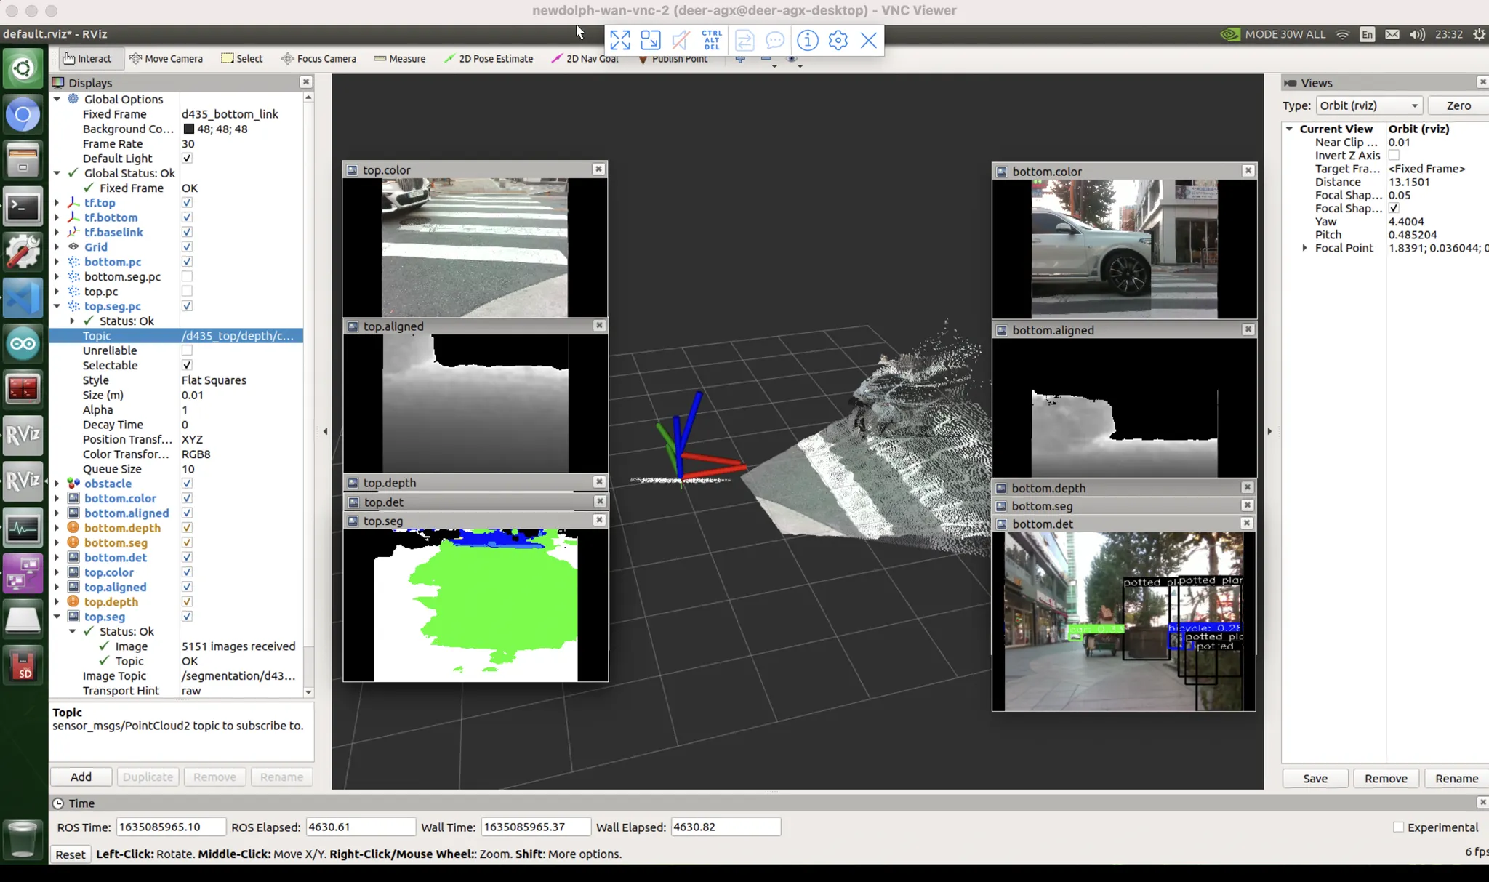The width and height of the screenshot is (1489, 882).
Task: Select the Move Camera tool
Action: (166, 59)
